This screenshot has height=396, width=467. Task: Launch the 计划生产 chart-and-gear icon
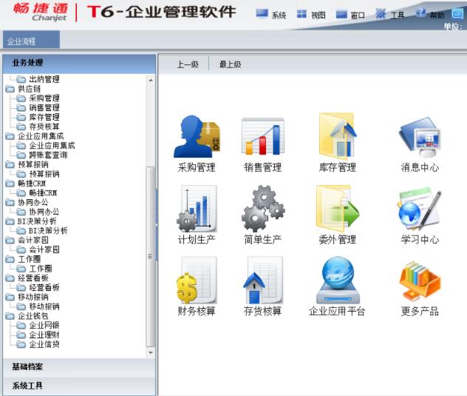click(x=197, y=209)
